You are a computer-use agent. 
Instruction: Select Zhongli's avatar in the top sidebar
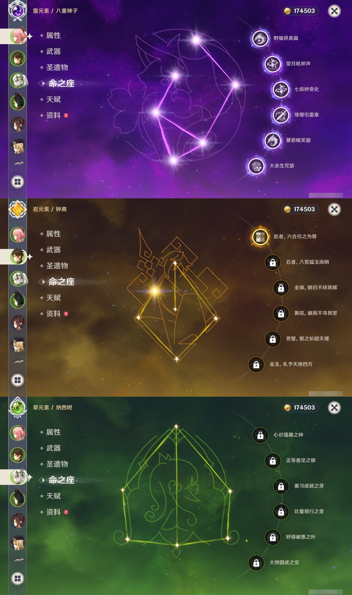[18, 58]
